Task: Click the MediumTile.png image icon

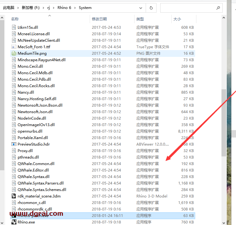Action: click(x=14, y=53)
